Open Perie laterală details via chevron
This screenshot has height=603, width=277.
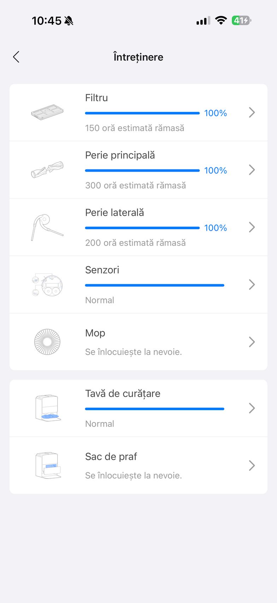pos(252,227)
